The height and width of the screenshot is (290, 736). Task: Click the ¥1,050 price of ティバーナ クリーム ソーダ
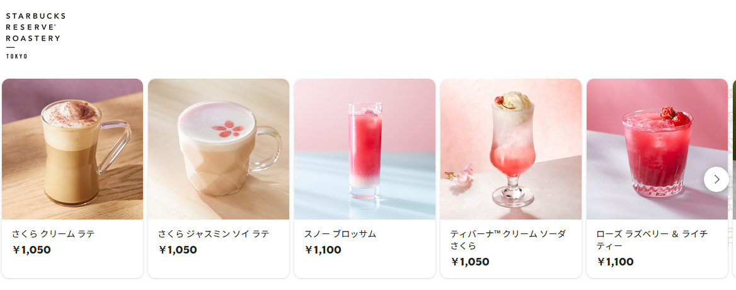[x=470, y=262]
